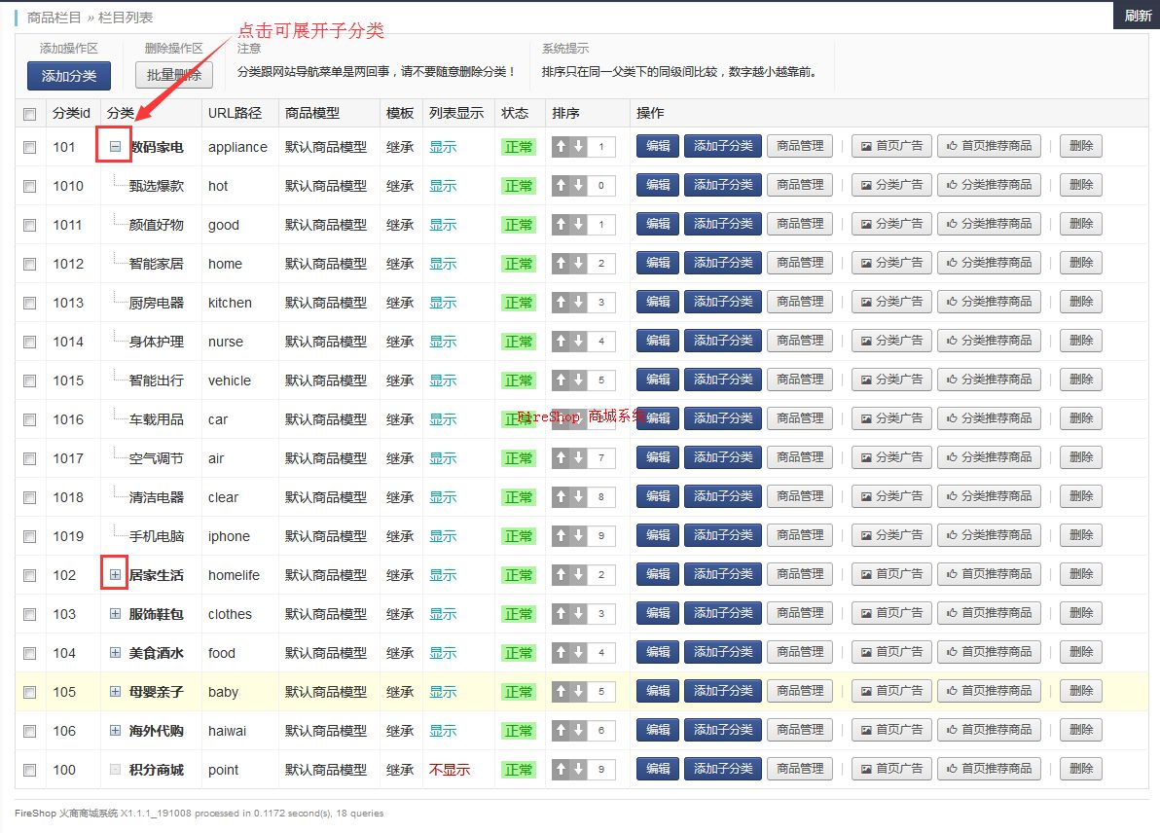Viewport: 1160px width, 833px height.
Task: Move 颜值好物 row down with arrow
Action: pos(578,224)
